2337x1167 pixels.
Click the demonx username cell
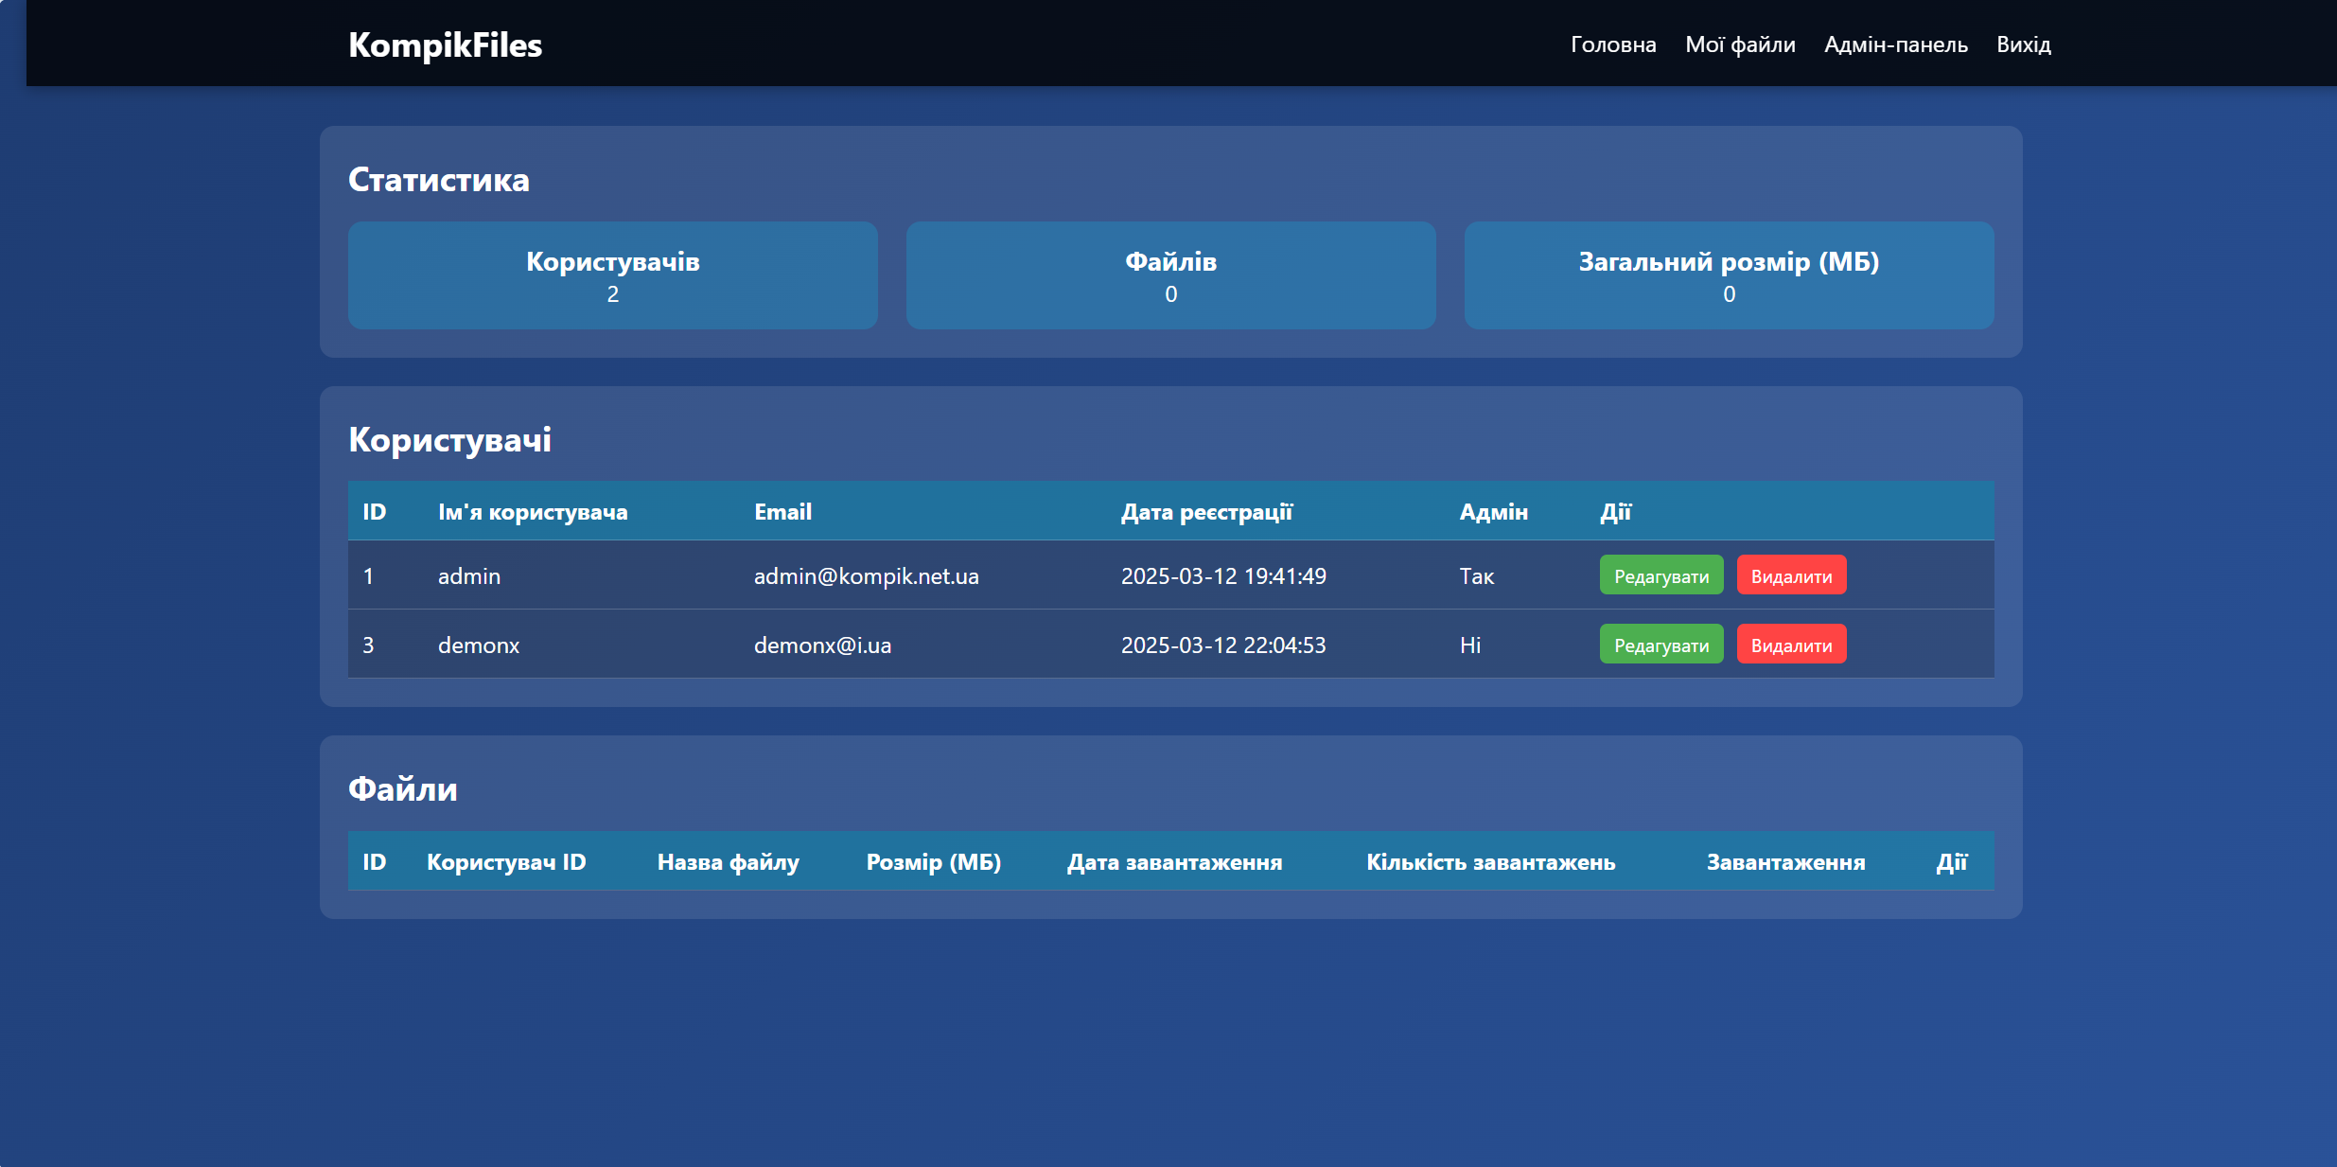pyautogui.click(x=478, y=645)
